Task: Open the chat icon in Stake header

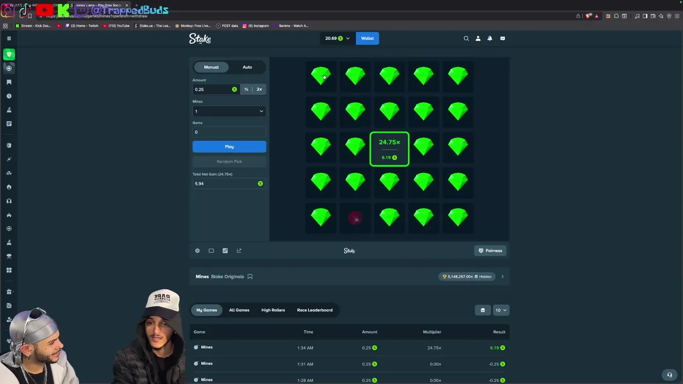Action: point(503,38)
